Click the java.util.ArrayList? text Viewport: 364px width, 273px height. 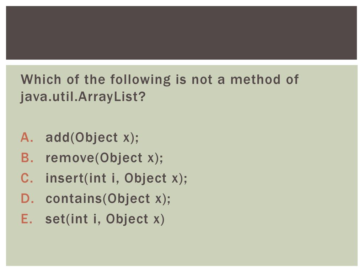pos(83,97)
